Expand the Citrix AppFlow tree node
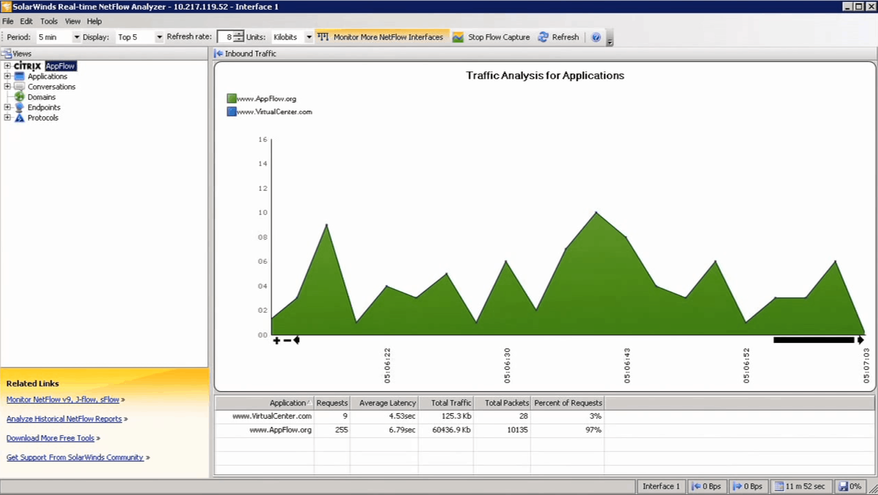The width and height of the screenshot is (878, 495). click(x=6, y=66)
